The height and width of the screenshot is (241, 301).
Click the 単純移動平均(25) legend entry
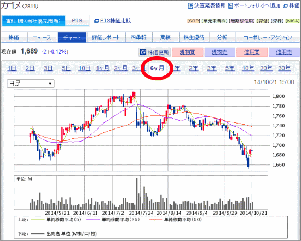point(113,220)
